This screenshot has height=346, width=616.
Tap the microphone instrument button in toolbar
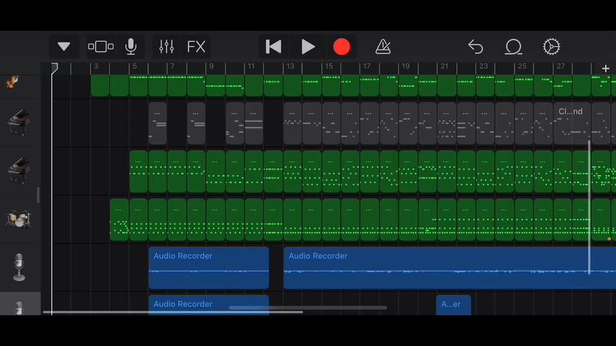131,47
